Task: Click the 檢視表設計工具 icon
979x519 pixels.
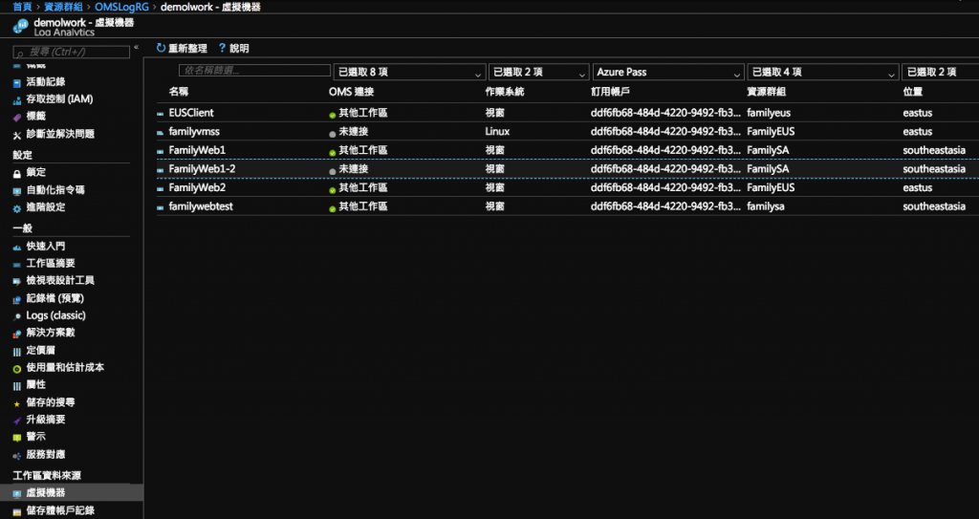Action: coord(17,282)
